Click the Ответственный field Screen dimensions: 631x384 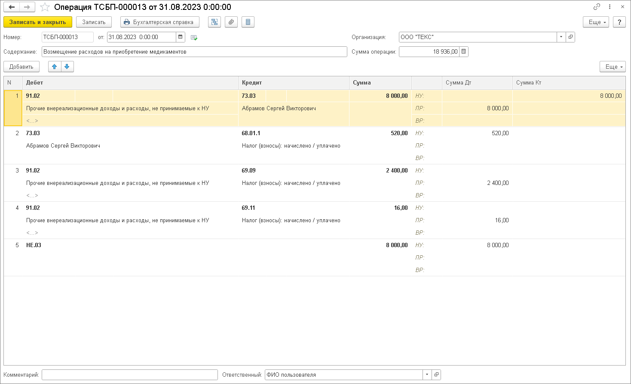click(x=343, y=375)
